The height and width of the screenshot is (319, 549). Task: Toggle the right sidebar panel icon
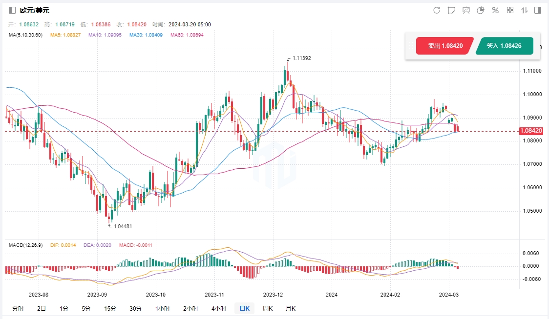(x=538, y=10)
